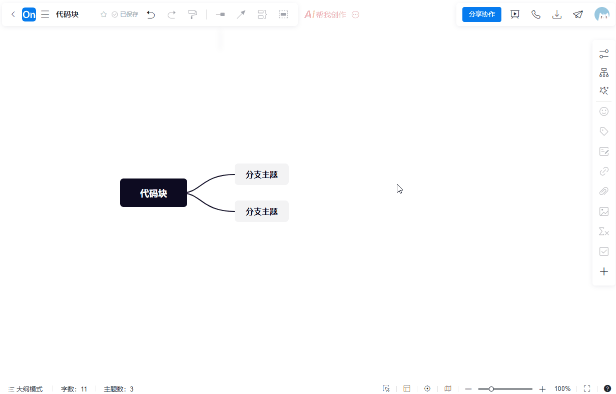Zoom out with the minus button
Screen dimensions: 616x394
click(x=468, y=388)
